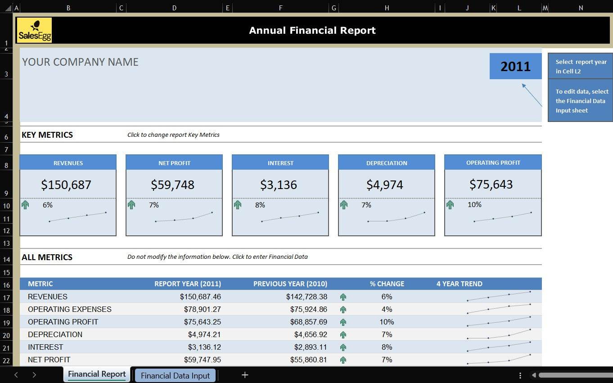
Task: Click green up arrow in Revenues card
Action: coord(25,205)
